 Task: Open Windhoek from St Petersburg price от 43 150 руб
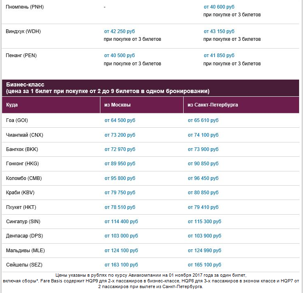click(219, 31)
